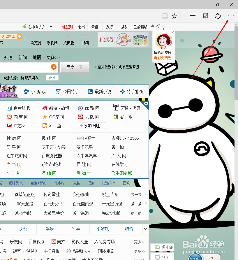Open Edge reading view icon

165,16
